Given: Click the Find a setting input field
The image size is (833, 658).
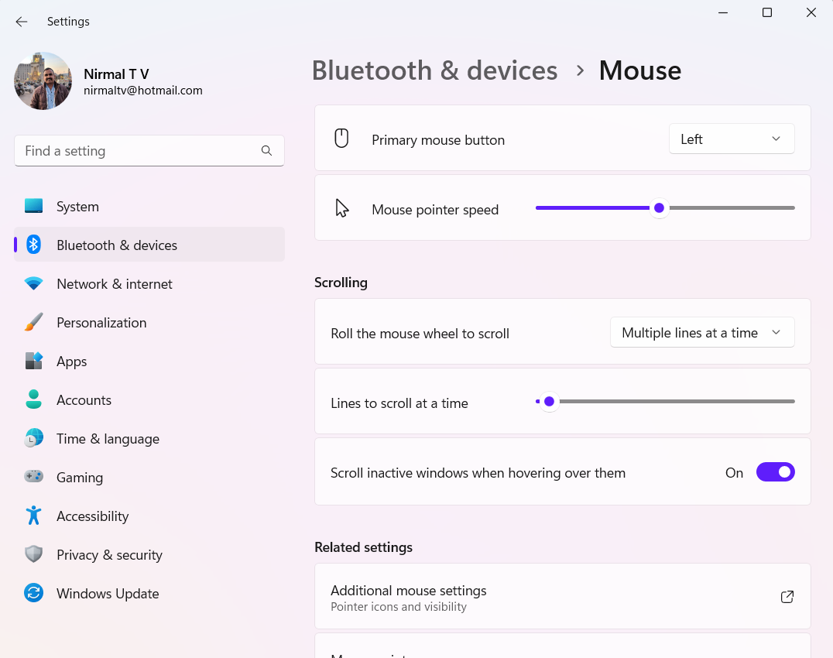Looking at the screenshot, I should (139, 150).
